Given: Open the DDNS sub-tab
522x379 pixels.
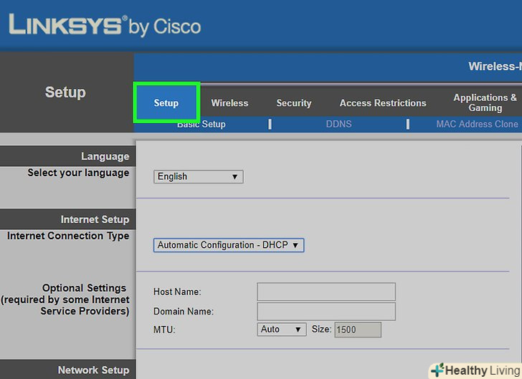Looking at the screenshot, I should pos(338,124).
